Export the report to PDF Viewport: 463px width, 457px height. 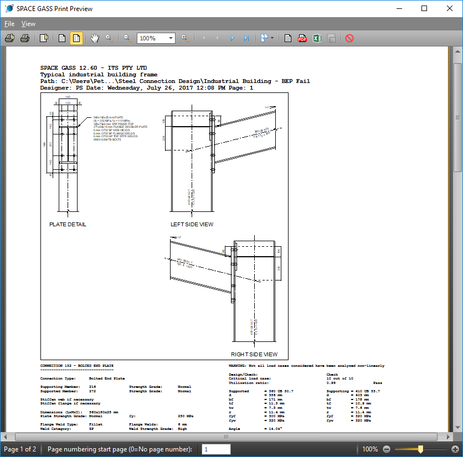point(302,38)
